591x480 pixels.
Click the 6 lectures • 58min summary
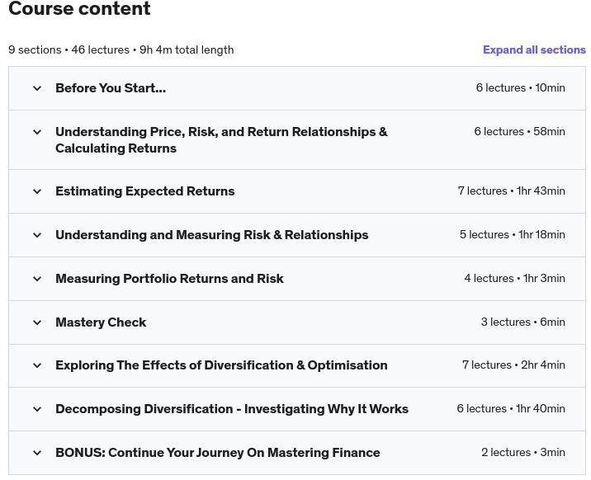click(519, 131)
